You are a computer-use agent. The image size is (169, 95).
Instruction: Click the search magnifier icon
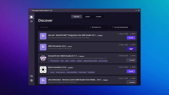(x=41, y=27)
